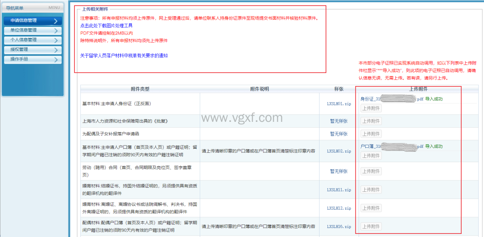Open the 点击此处下载图片处理工具 link
484x237 pixels.
click(106, 26)
